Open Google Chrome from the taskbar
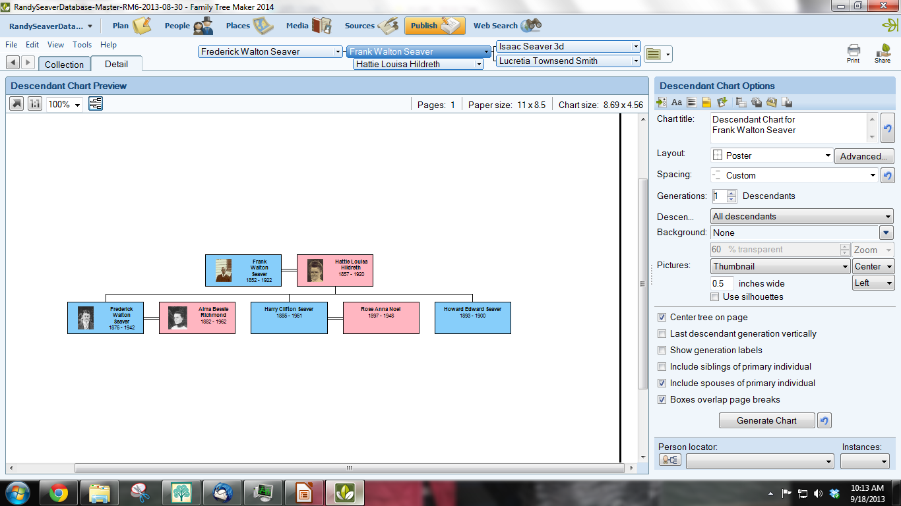901x506 pixels. point(58,493)
